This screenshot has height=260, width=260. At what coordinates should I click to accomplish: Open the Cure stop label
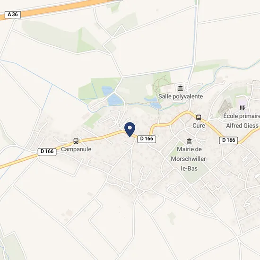click(x=199, y=126)
